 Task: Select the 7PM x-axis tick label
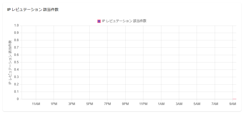click(108, 104)
